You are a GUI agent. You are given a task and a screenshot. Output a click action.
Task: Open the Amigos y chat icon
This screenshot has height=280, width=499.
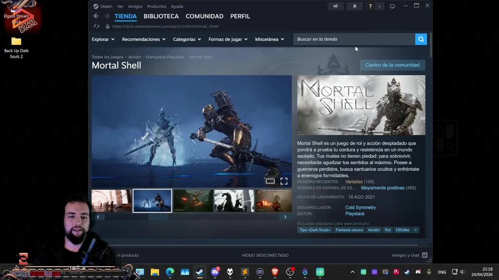425,255
